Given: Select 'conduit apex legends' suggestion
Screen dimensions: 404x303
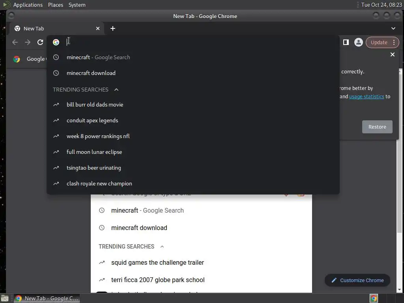Looking at the screenshot, I should click(193, 121).
